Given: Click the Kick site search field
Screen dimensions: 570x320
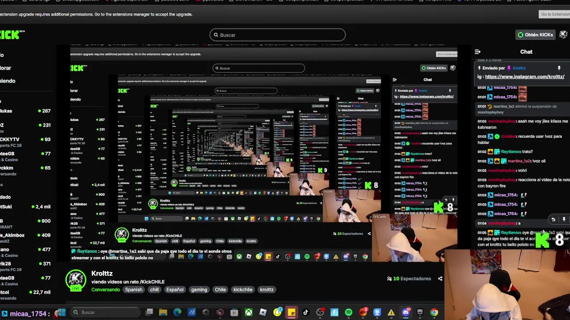Looking at the screenshot, I should click(x=277, y=35).
